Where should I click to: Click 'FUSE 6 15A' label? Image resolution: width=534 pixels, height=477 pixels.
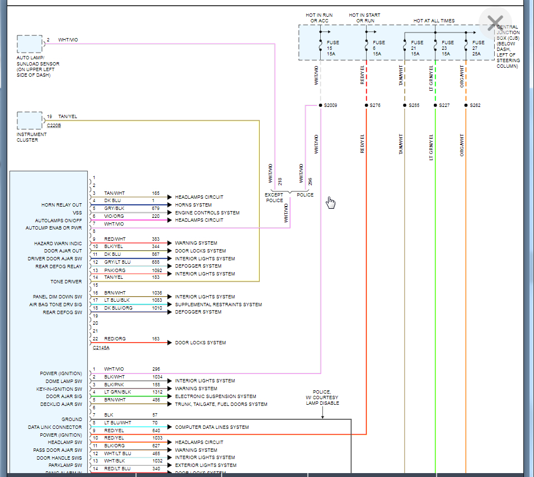point(379,48)
